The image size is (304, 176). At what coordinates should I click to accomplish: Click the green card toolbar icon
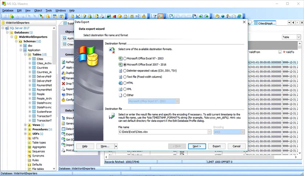(239, 16)
